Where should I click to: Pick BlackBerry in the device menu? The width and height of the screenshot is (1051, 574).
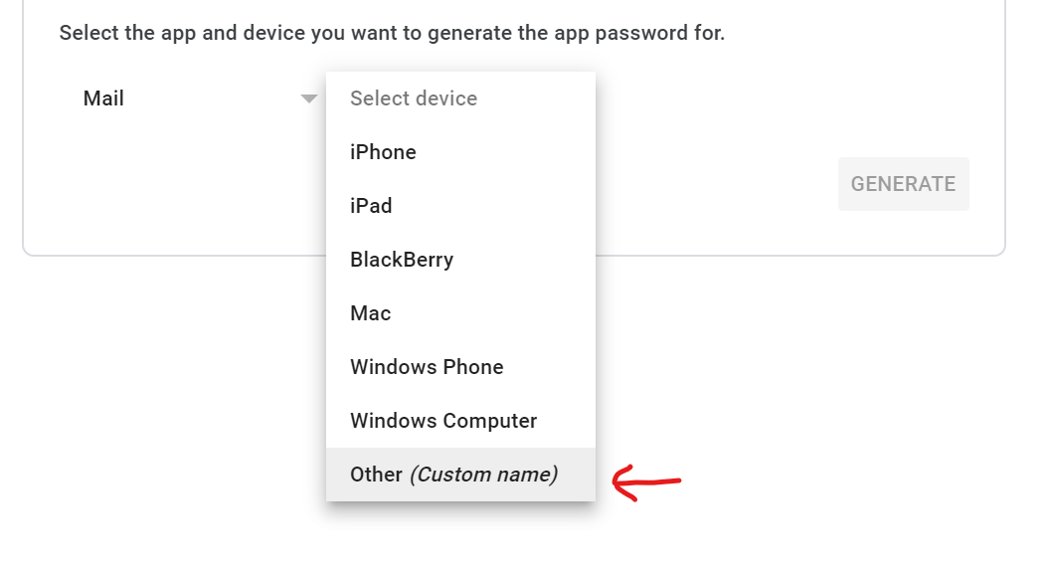(402, 260)
